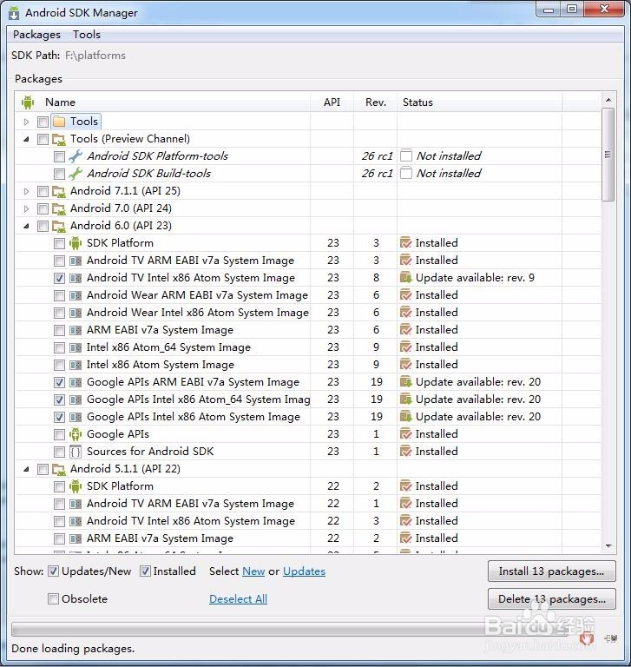Check the Android 6.0 (API 23) group checkbox
Image resolution: width=631 pixels, height=667 pixels.
click(43, 226)
